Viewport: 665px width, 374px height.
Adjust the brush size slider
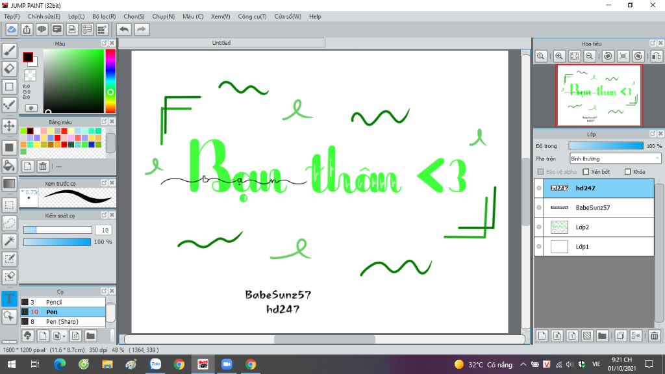(x=58, y=230)
